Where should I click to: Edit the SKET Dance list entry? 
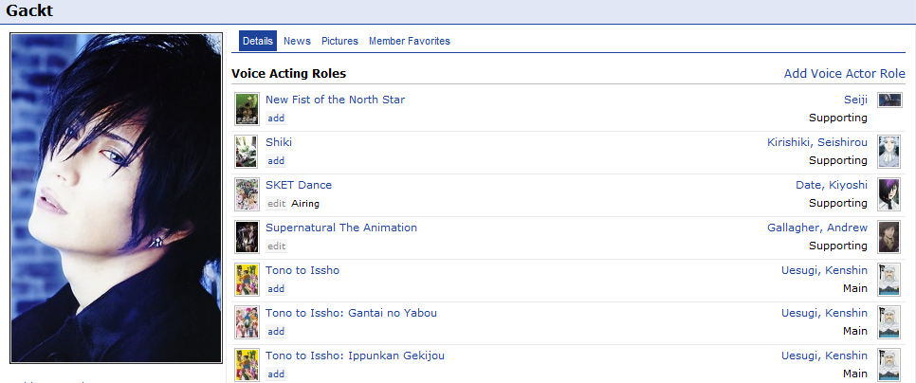point(276,203)
